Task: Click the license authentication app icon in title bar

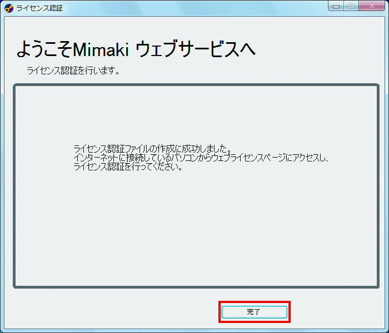Action: point(9,8)
